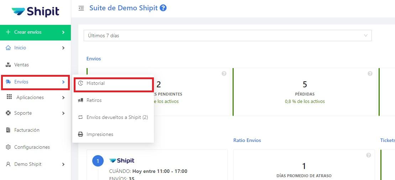Expand the Aplicaciones submenu arrow

click(x=63, y=98)
